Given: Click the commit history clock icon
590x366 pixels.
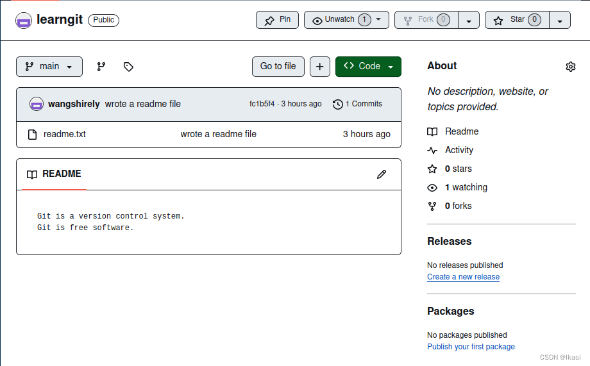Looking at the screenshot, I should [x=338, y=104].
